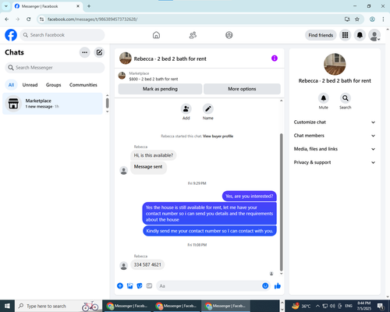The width and height of the screenshot is (390, 312).
Task: Open the Windows notification center
Action: [381, 306]
